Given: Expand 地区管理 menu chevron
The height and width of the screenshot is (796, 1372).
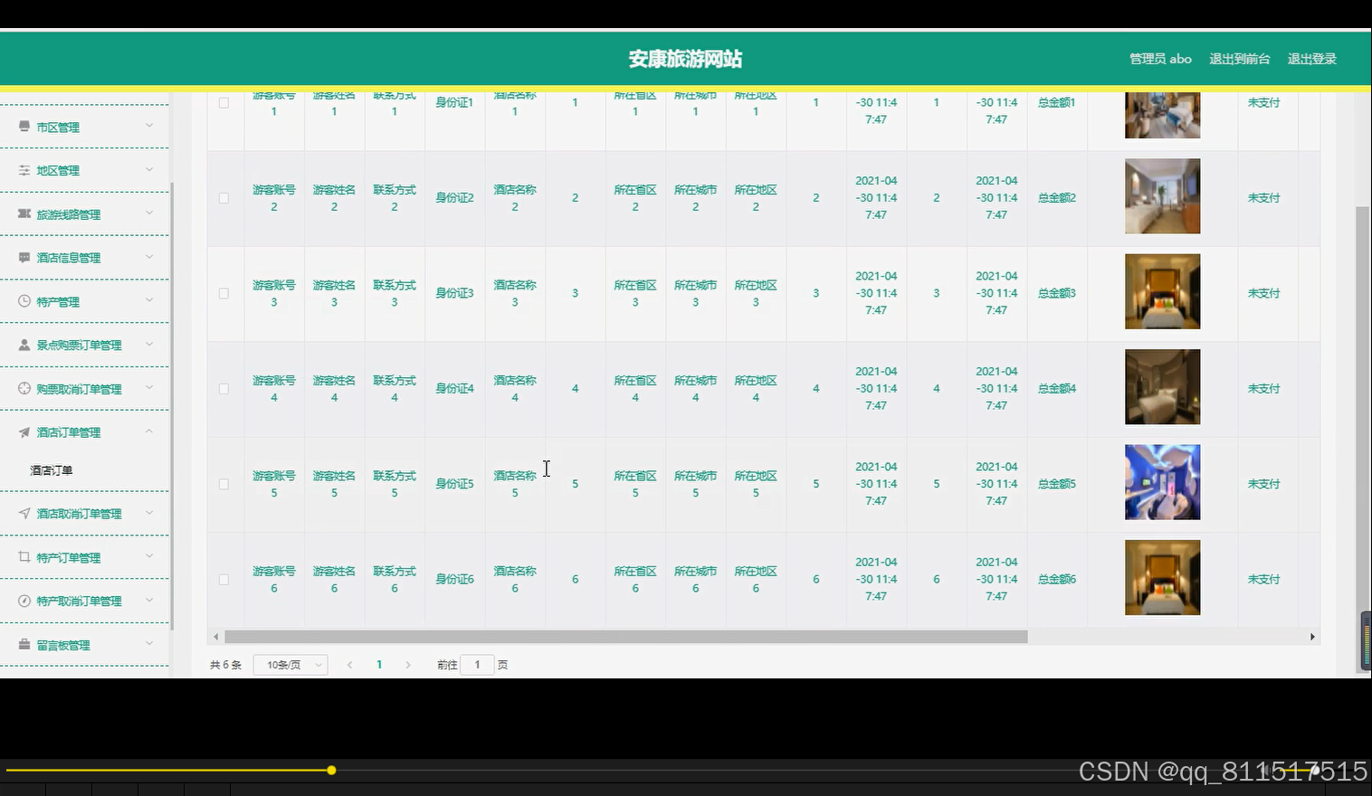Looking at the screenshot, I should (x=149, y=168).
